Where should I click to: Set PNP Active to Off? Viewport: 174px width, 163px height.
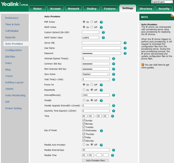click(92, 22)
